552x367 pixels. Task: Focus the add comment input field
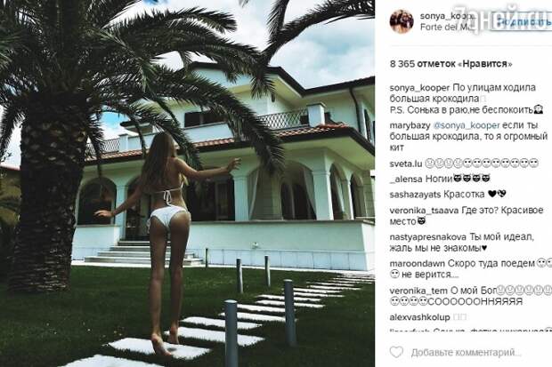467,352
